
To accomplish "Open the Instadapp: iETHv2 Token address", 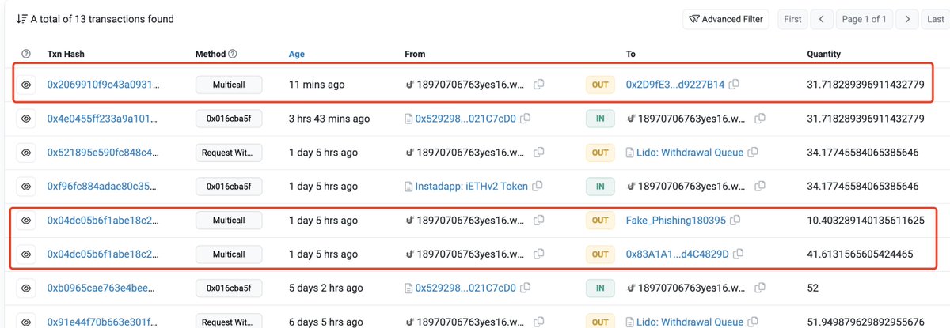I will 472,187.
